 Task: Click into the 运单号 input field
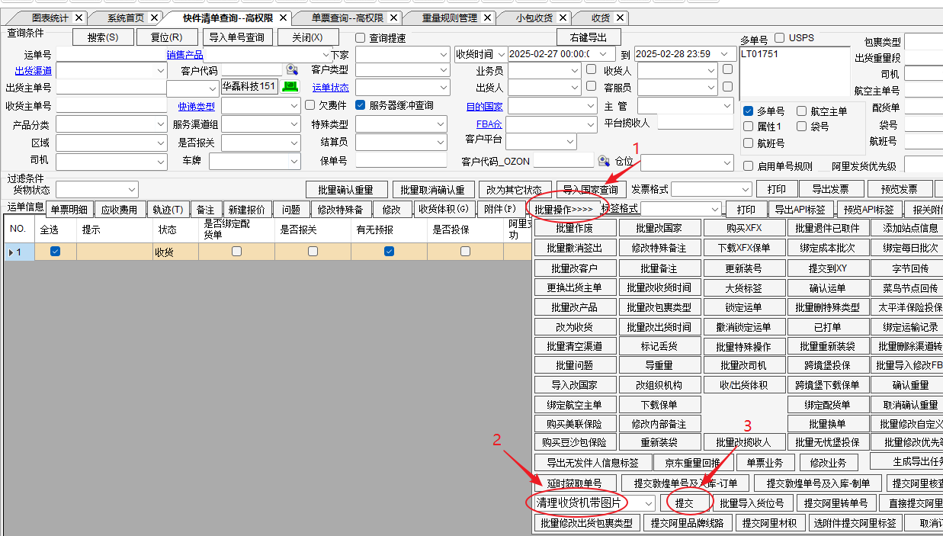(111, 54)
